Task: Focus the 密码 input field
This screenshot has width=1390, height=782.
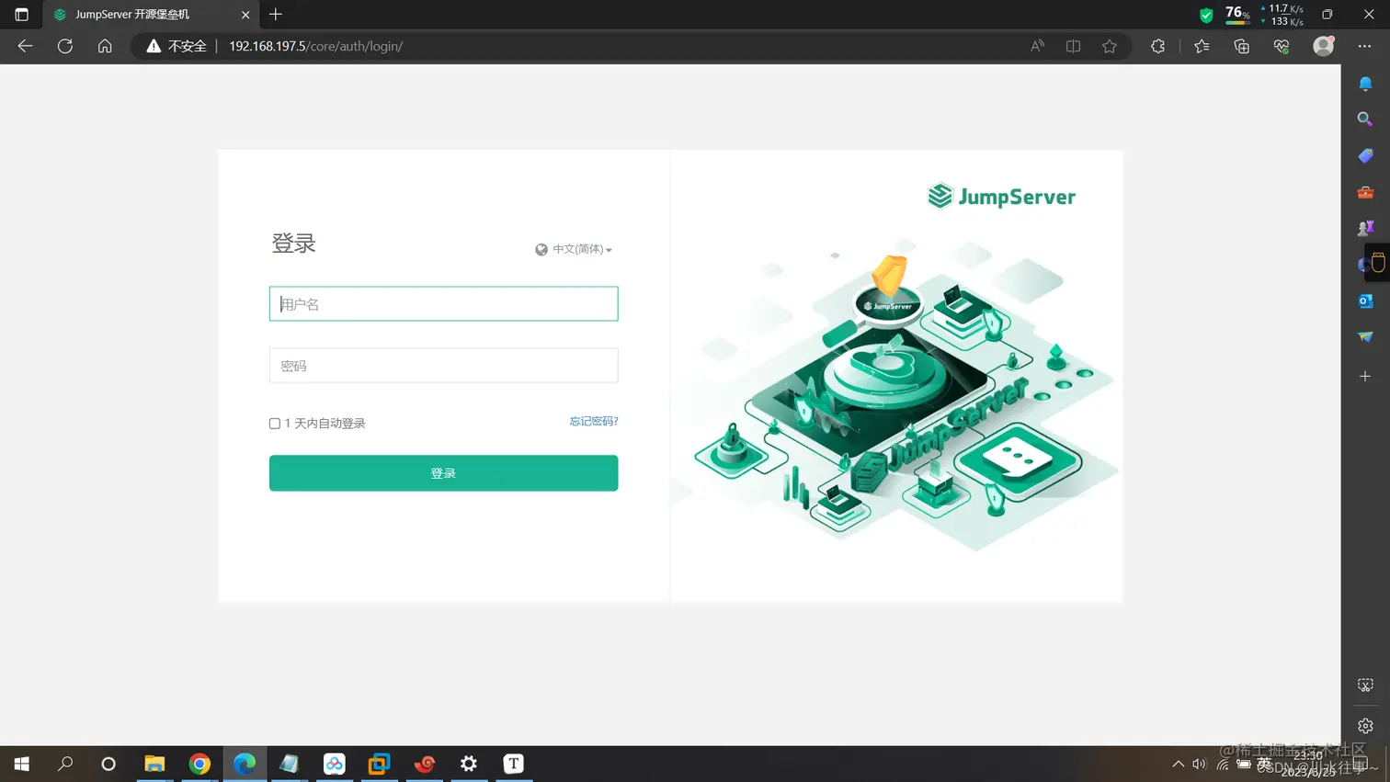Action: click(443, 366)
